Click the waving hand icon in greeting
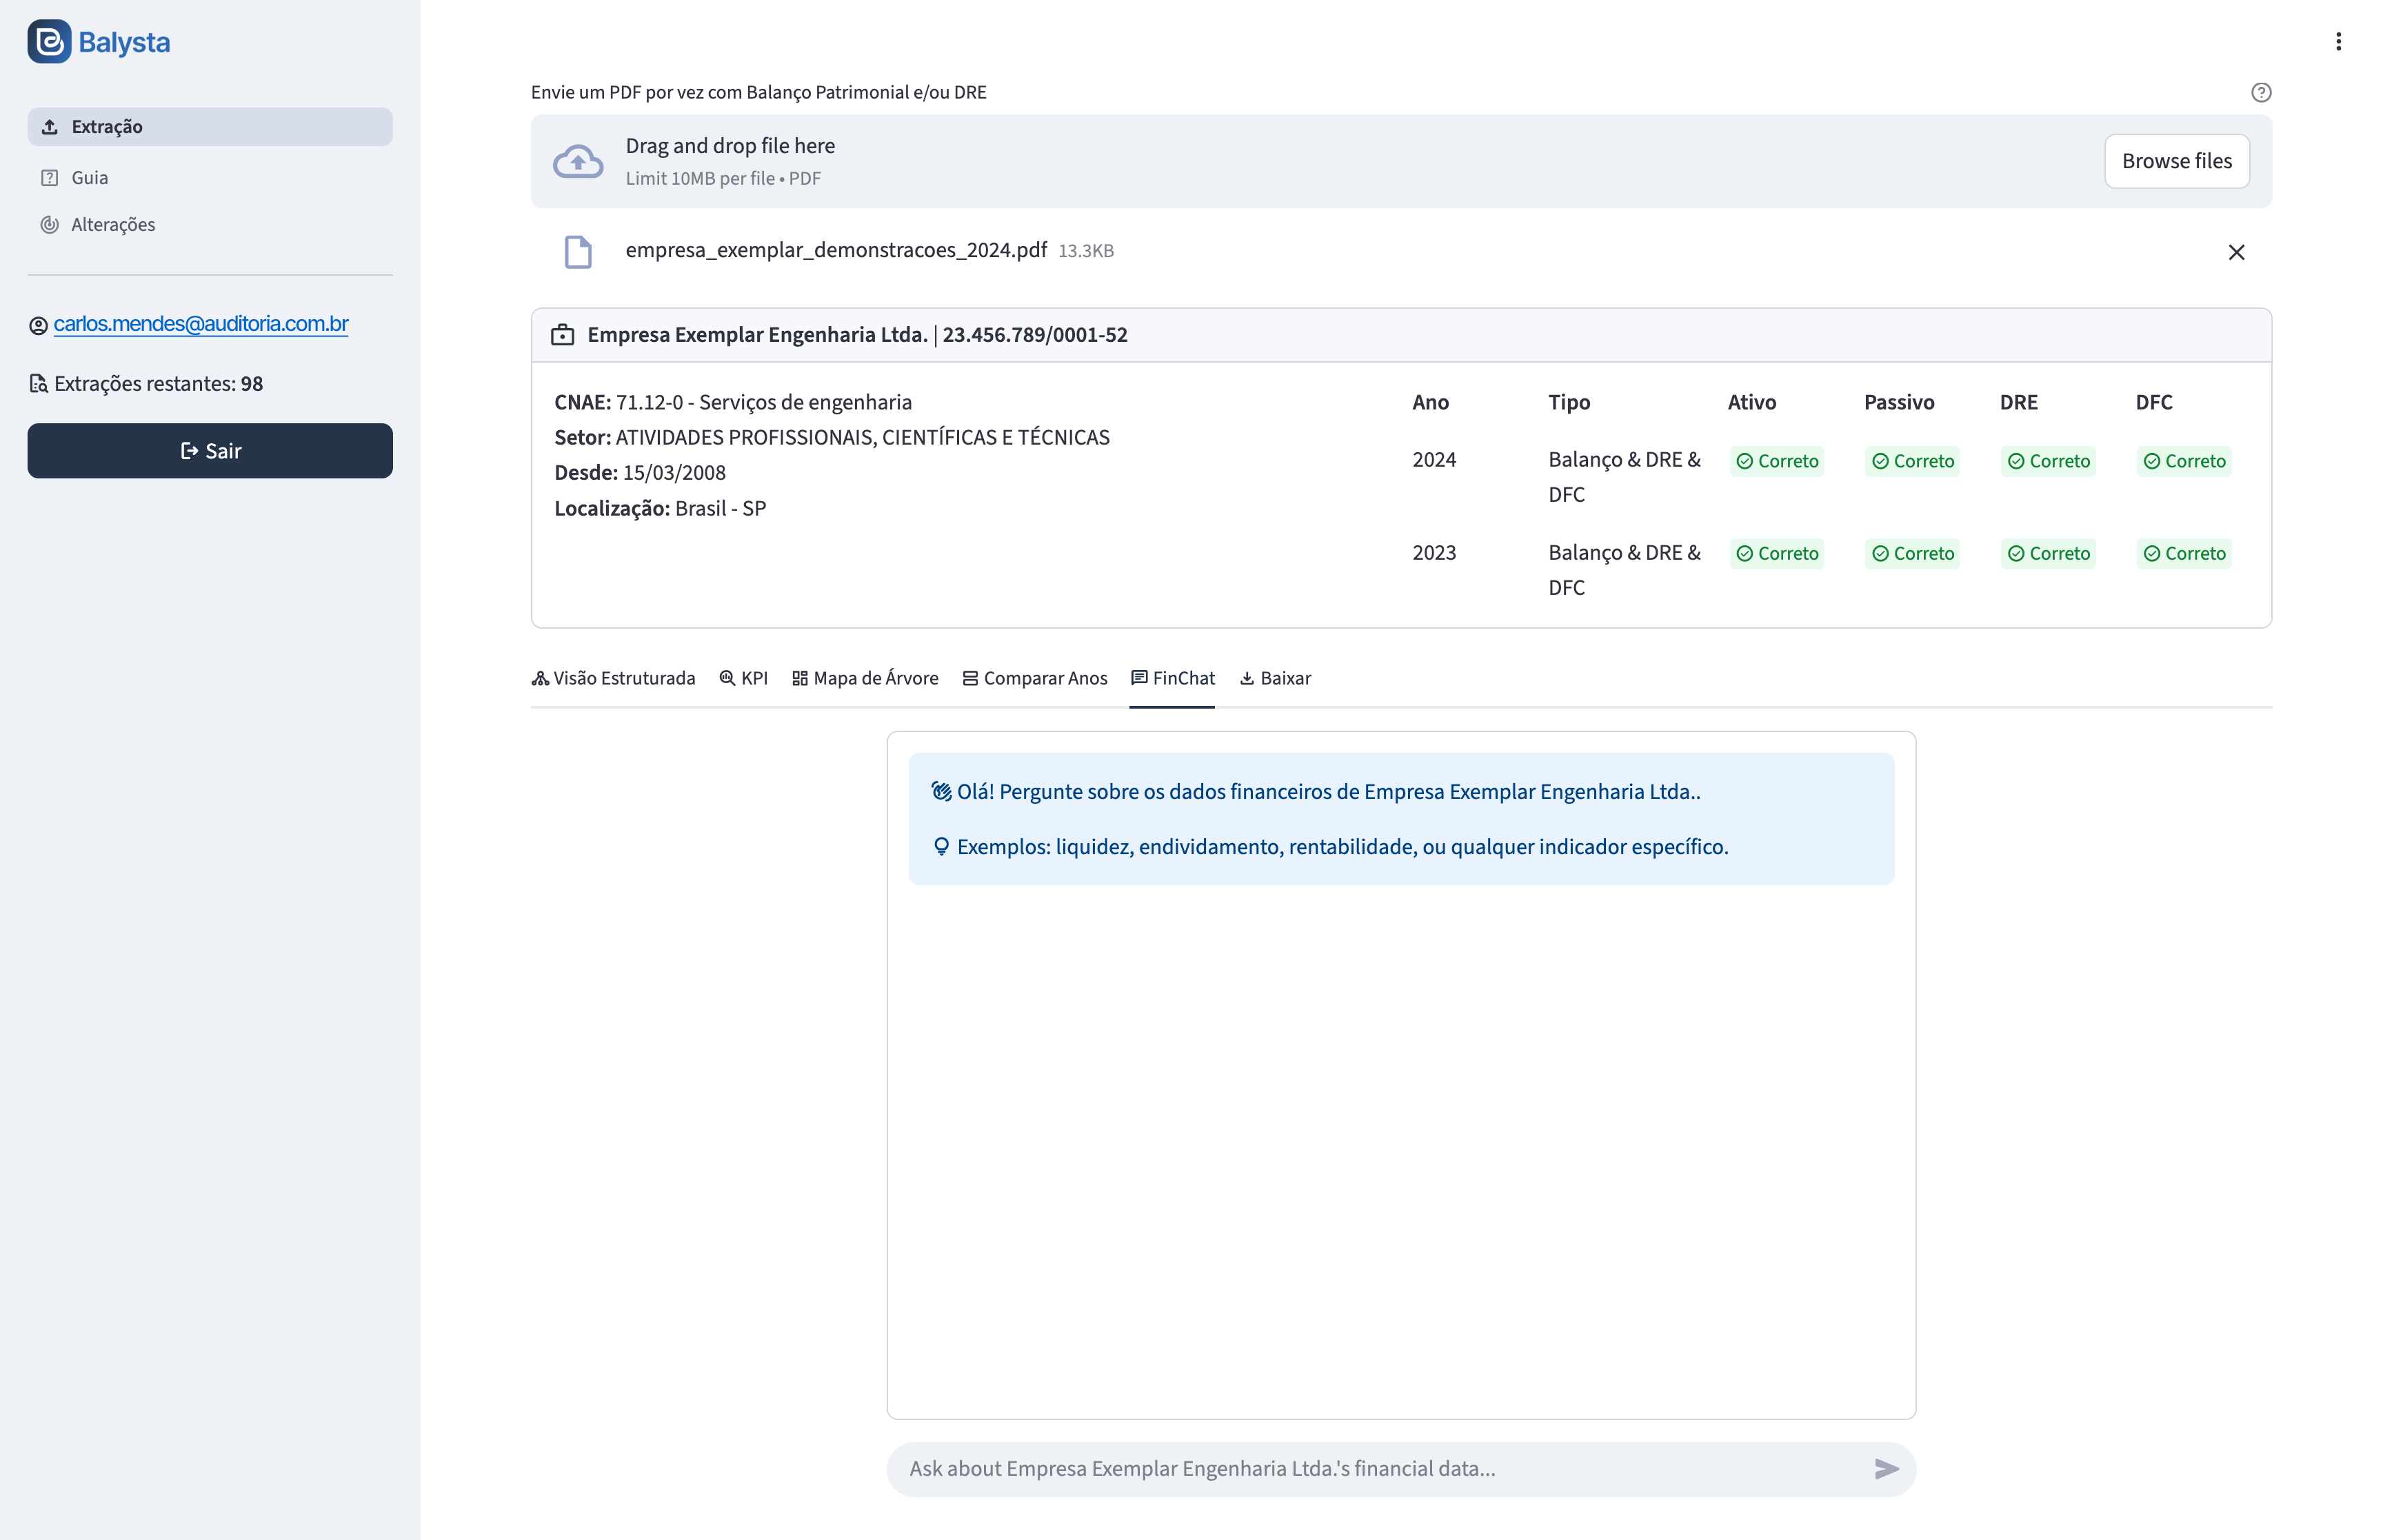2383x1540 pixels. 941,791
